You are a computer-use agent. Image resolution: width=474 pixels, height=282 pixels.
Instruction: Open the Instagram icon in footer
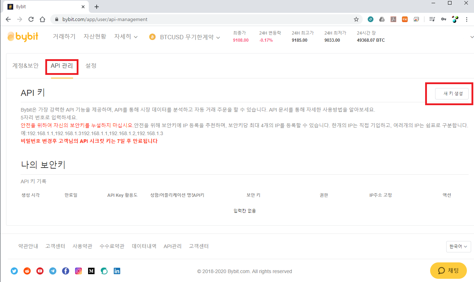pos(78,271)
